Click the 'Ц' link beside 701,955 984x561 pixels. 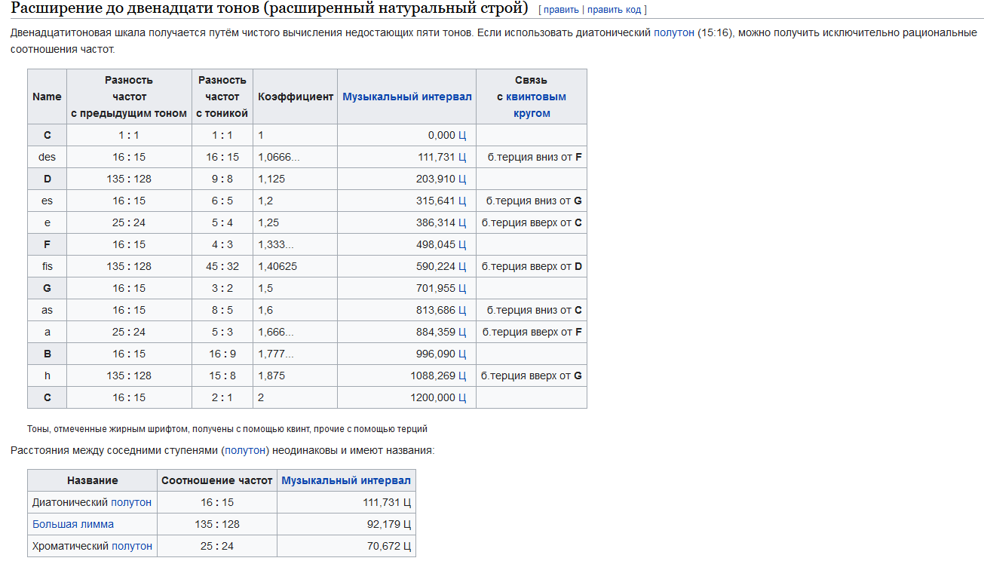pos(462,288)
